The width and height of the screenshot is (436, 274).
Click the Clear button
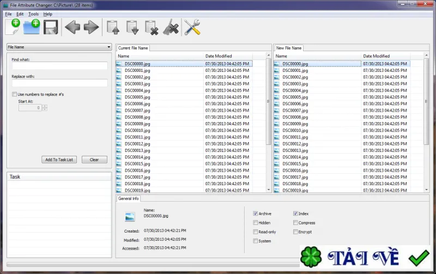[94, 160]
